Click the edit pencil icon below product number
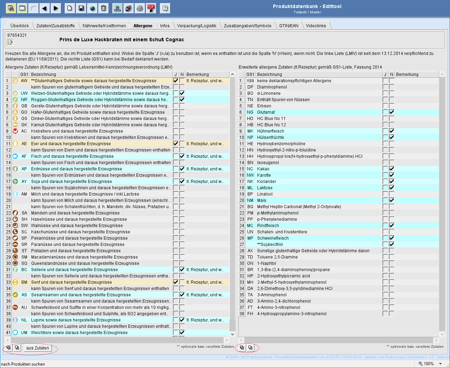Screen dimensions: 450x368 point(10,42)
